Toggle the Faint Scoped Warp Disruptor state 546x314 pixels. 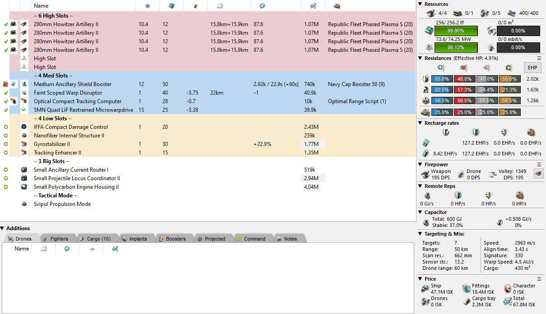[x=5, y=93]
